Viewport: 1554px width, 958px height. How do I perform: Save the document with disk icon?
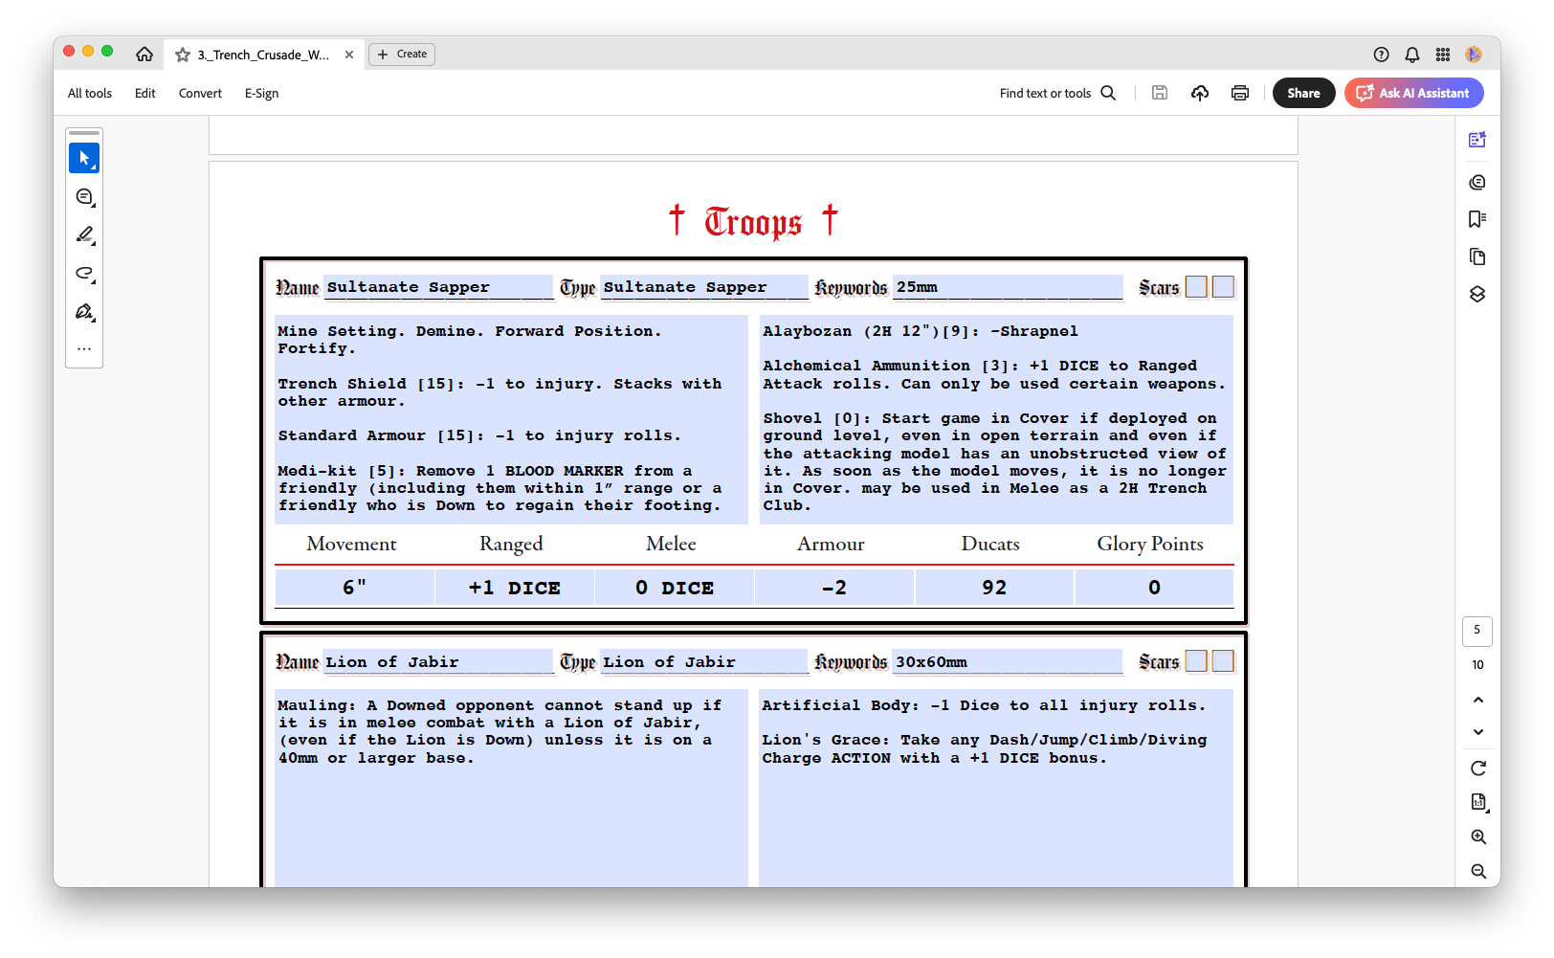coord(1160,93)
